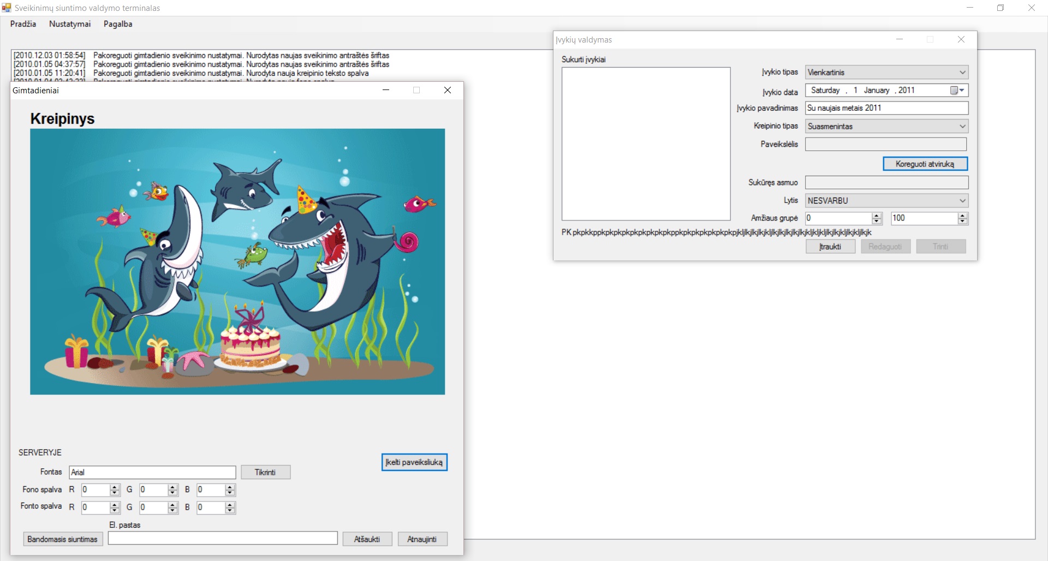Click the Koreguoti atviruką button

[925, 164]
